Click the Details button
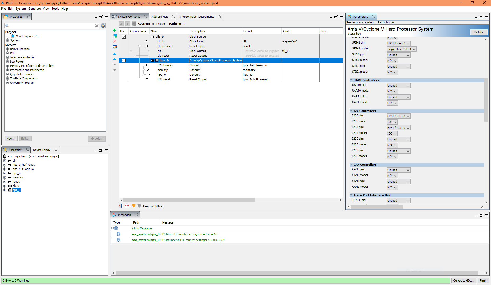The image size is (491, 285). [478, 32]
